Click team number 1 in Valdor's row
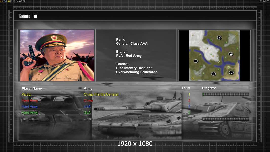 pos(189,94)
